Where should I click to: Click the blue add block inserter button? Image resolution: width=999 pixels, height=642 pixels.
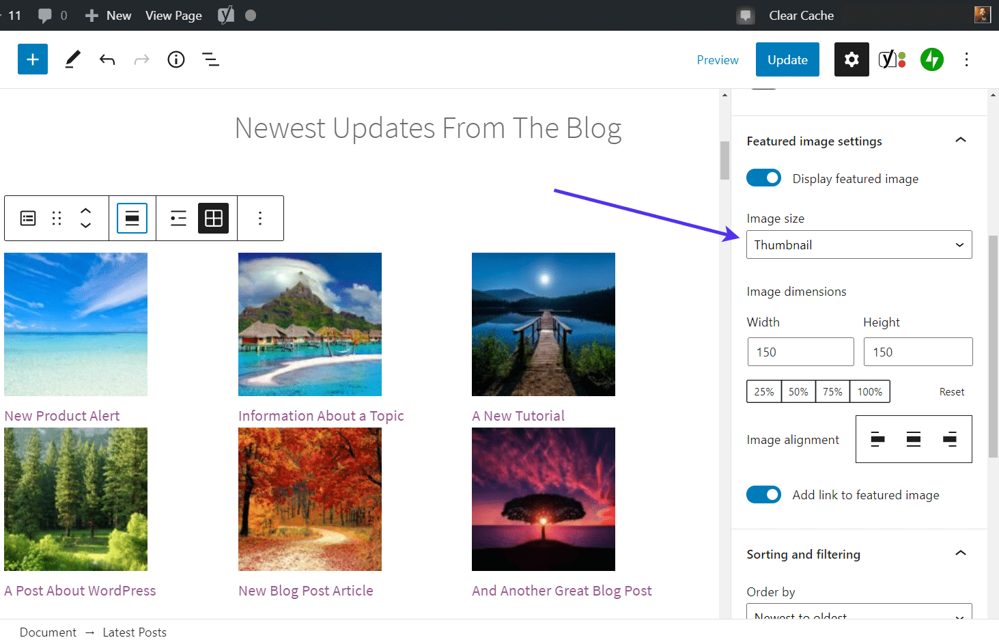tap(32, 59)
